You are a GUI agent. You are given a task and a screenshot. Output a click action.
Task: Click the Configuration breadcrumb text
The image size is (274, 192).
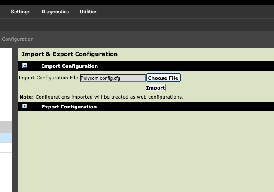click(18, 39)
